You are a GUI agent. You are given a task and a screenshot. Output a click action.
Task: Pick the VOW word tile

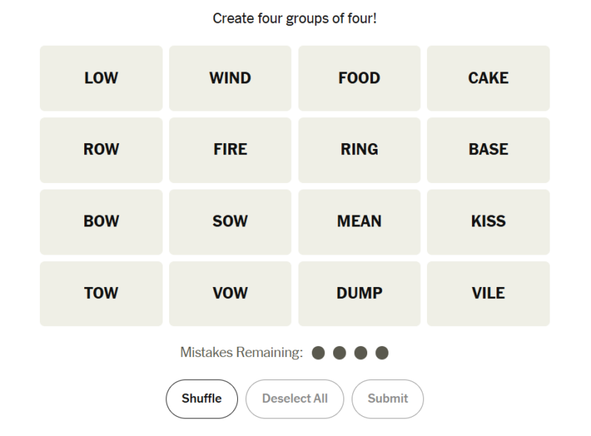pos(230,293)
